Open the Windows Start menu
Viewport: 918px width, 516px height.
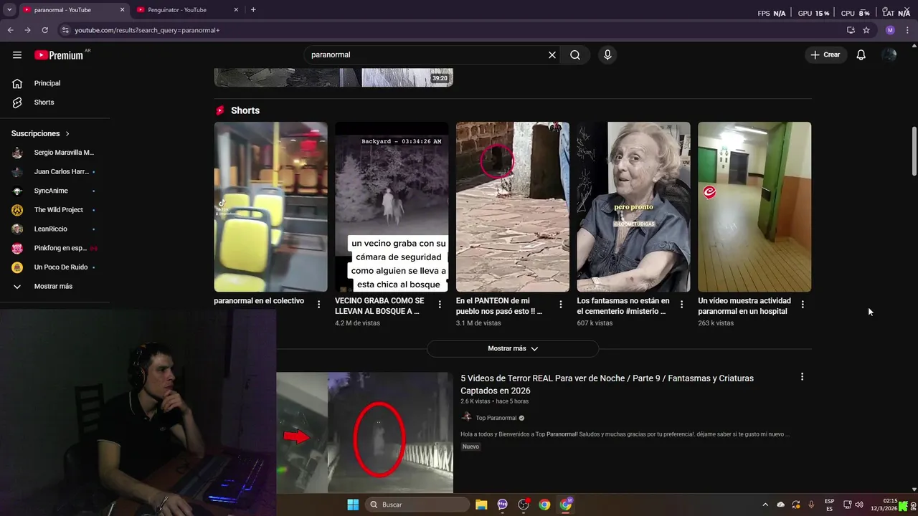click(x=353, y=505)
